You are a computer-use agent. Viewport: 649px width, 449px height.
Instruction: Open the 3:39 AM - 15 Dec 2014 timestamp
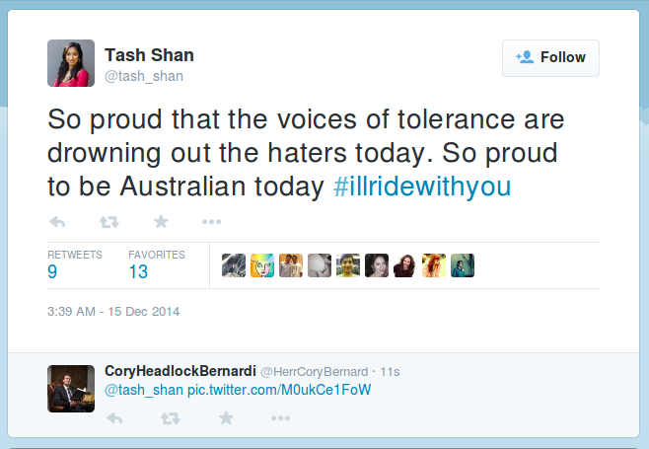coord(113,312)
